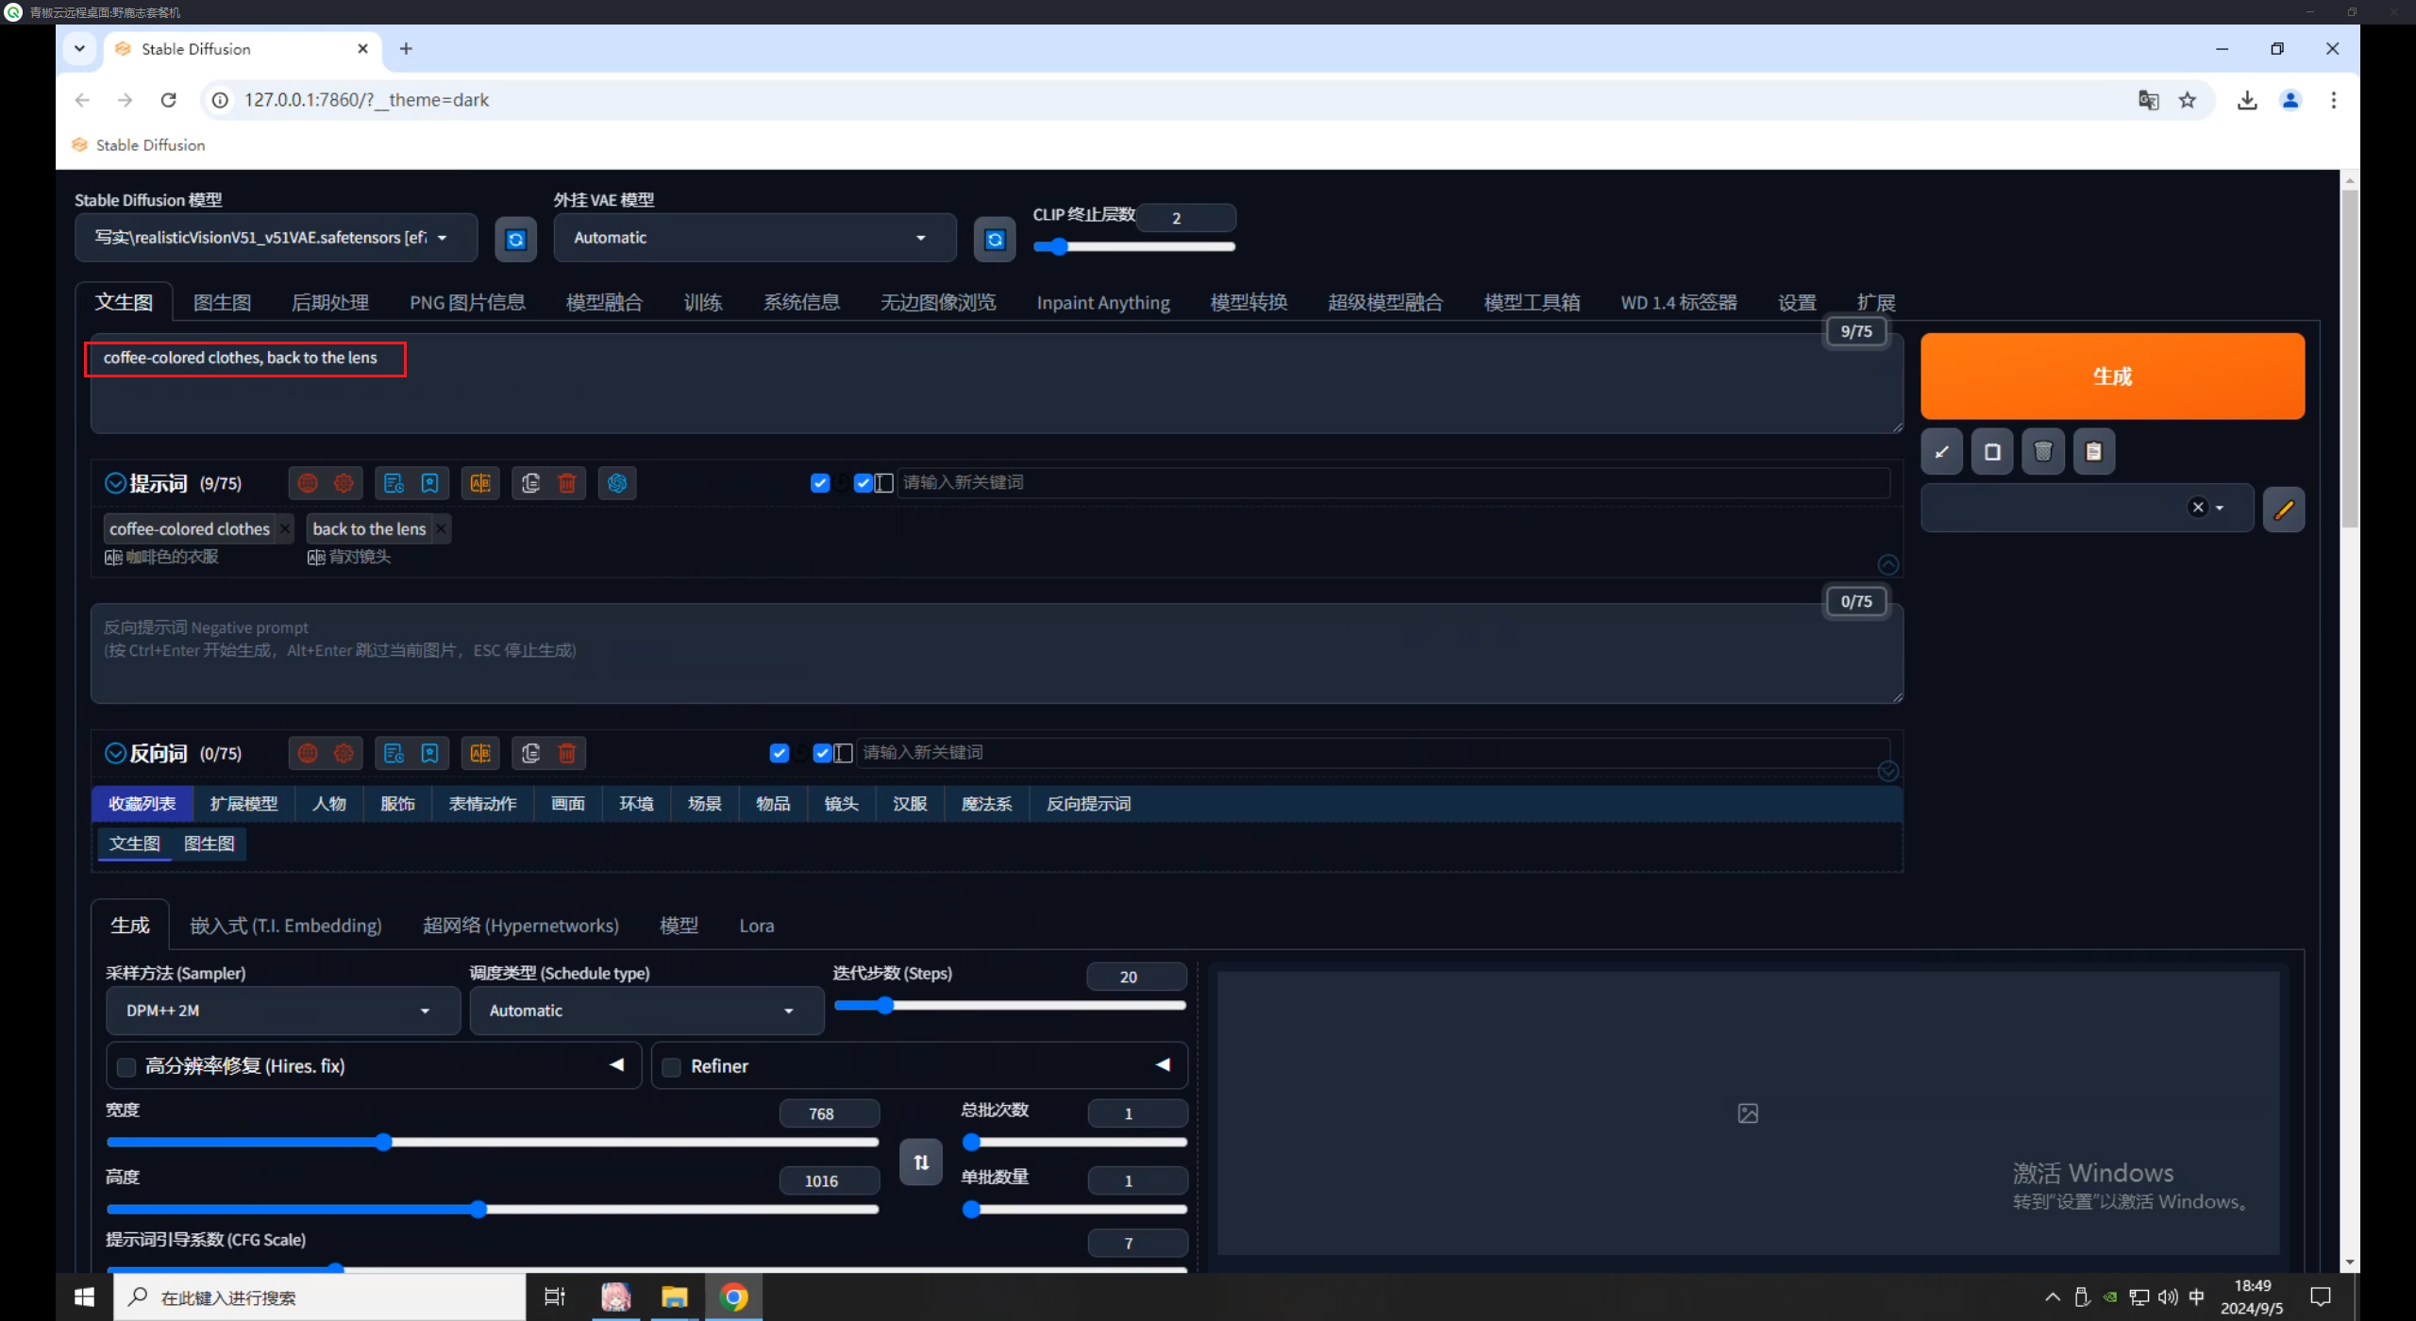The image size is (2416, 1321).
Task: Collapse 提示词 section with chevron
Action: point(115,483)
